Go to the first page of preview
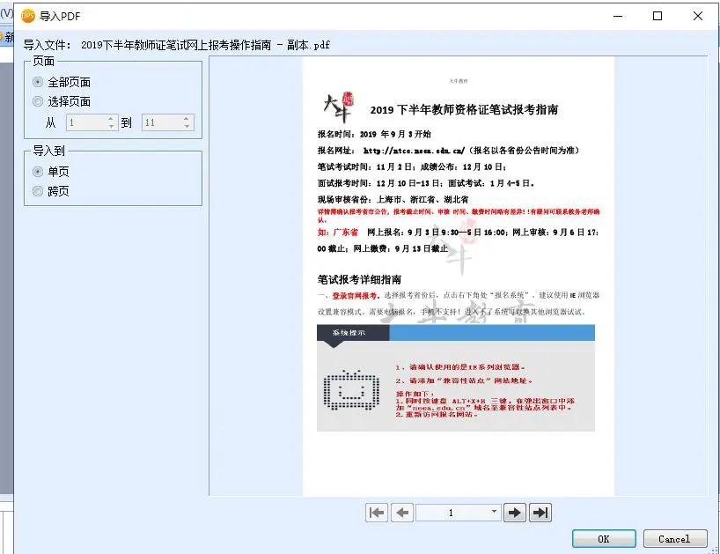This screenshot has height=554, width=720. [377, 513]
